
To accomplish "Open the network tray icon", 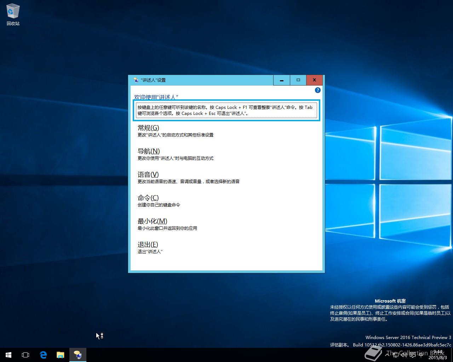I will (396, 355).
